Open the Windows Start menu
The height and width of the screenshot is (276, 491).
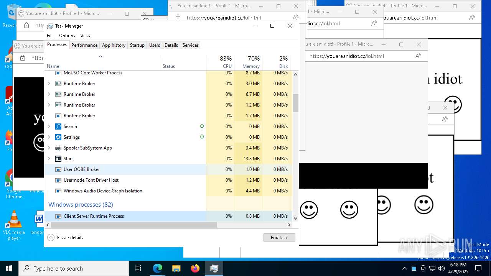[x=9, y=268]
